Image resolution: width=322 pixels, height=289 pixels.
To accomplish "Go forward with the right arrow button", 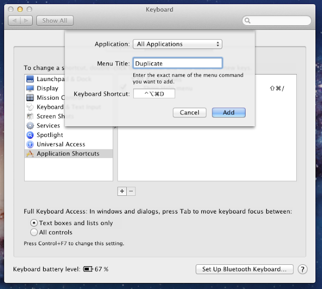I will coord(26,21).
